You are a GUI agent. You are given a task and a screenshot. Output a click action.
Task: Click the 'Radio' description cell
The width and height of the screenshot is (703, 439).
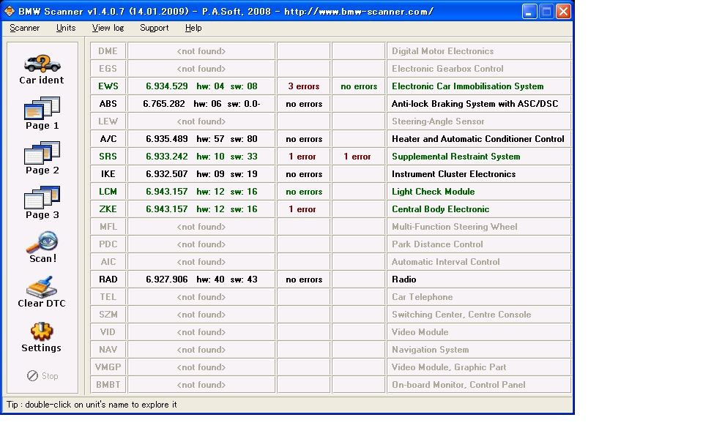[x=479, y=279]
